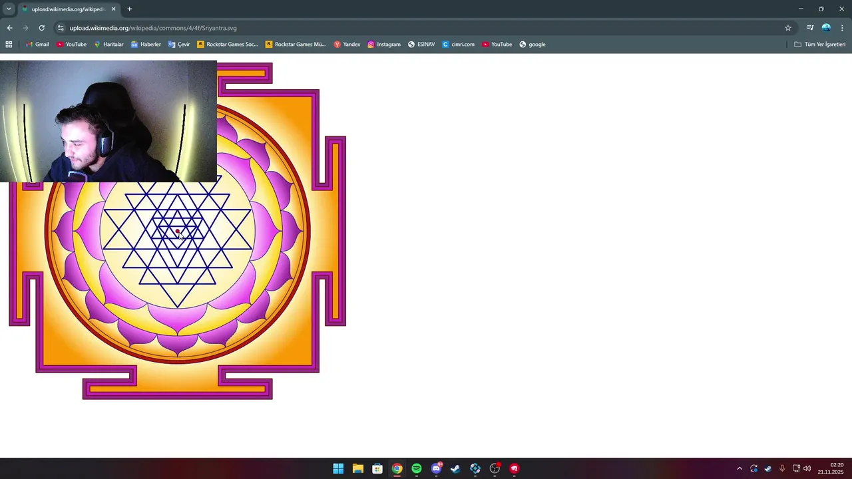This screenshot has height=479, width=852.
Task: Open File Explorer from the taskbar
Action: [x=357, y=468]
